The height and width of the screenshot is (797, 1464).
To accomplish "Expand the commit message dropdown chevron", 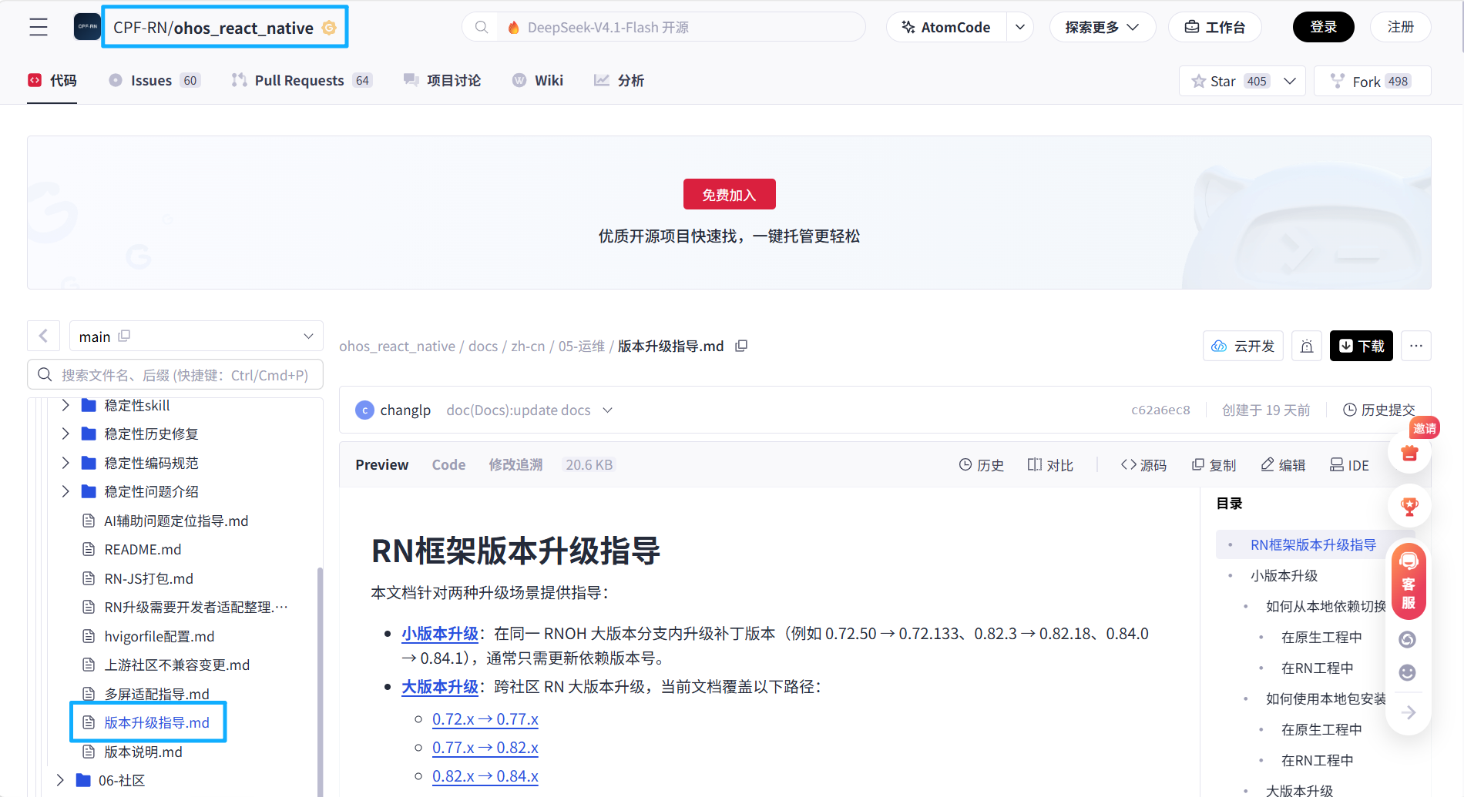I will coord(607,410).
